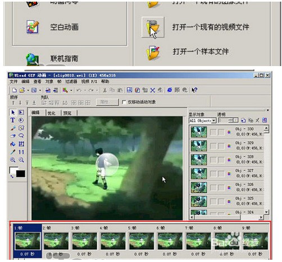Open the 过滤器 menu
Image resolution: width=282 pixels, height=262 pixels.
tap(71, 82)
